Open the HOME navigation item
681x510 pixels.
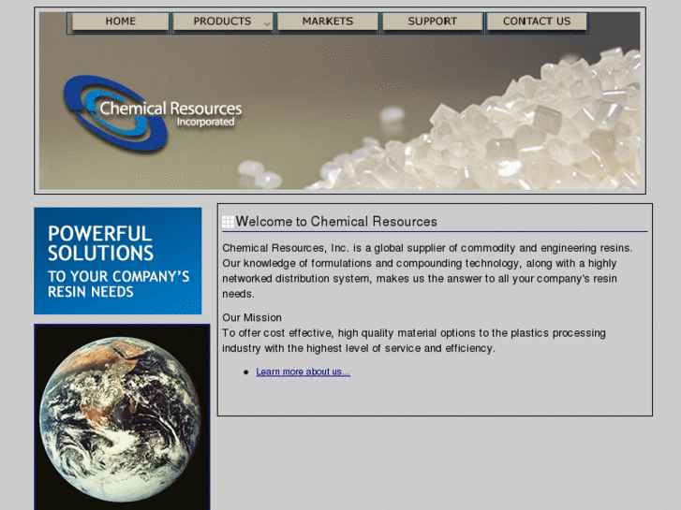pyautogui.click(x=120, y=22)
